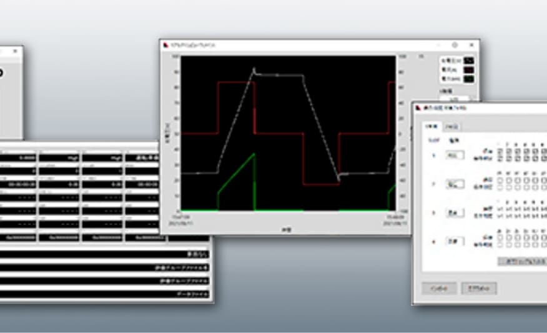
Task: Check slot 4 upper-row checkbox in first column
Action: [500, 237]
